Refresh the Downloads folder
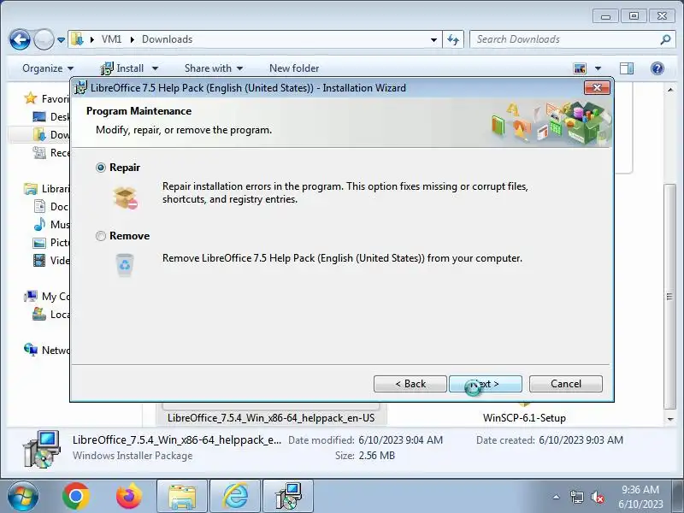This screenshot has width=684, height=513. point(453,39)
